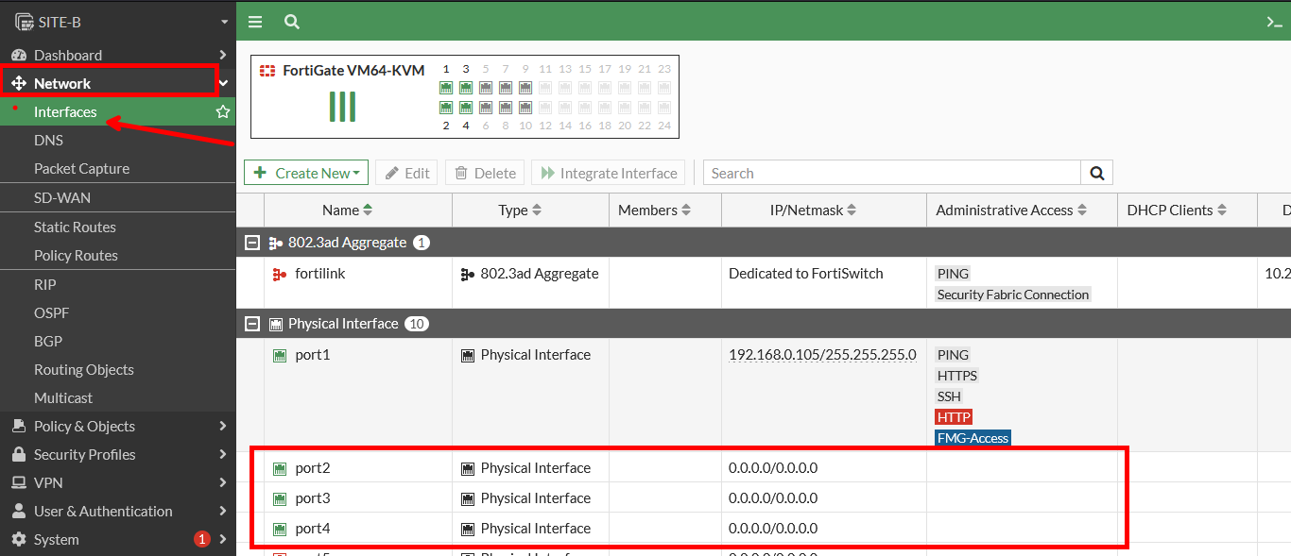The width and height of the screenshot is (1291, 556).
Task: Collapse the 802.3ad Aggregate group
Action: click(252, 243)
